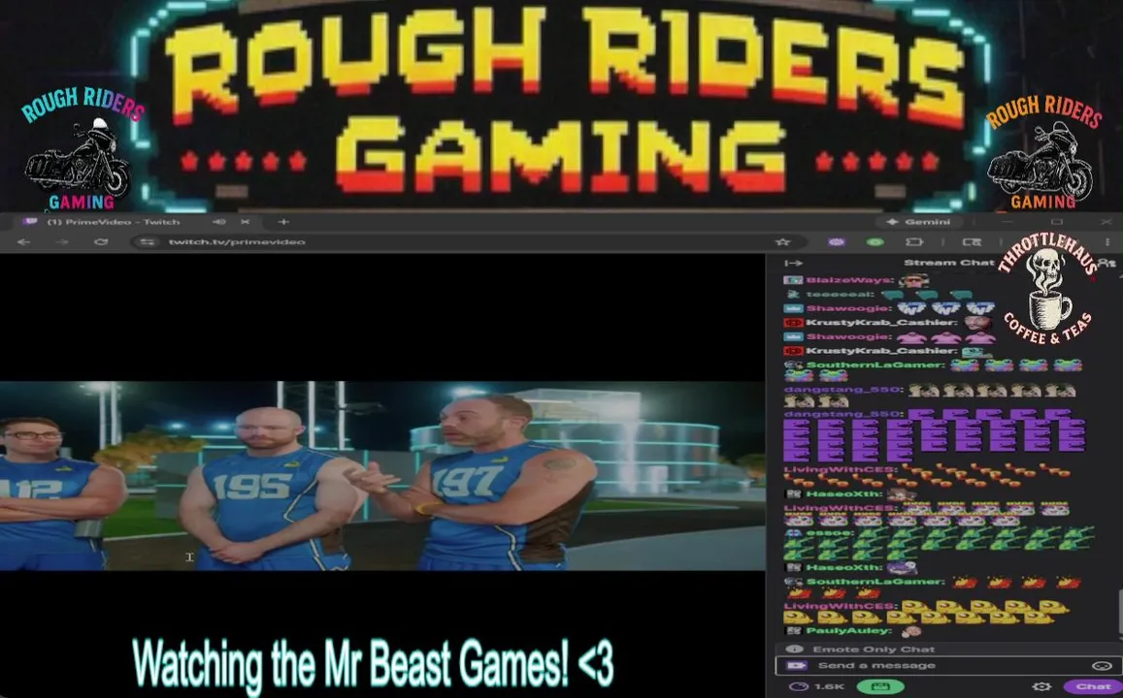
Task: Click the browser back arrow
Action: (x=23, y=241)
